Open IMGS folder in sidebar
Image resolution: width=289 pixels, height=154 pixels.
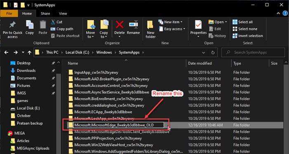(x=21, y=93)
